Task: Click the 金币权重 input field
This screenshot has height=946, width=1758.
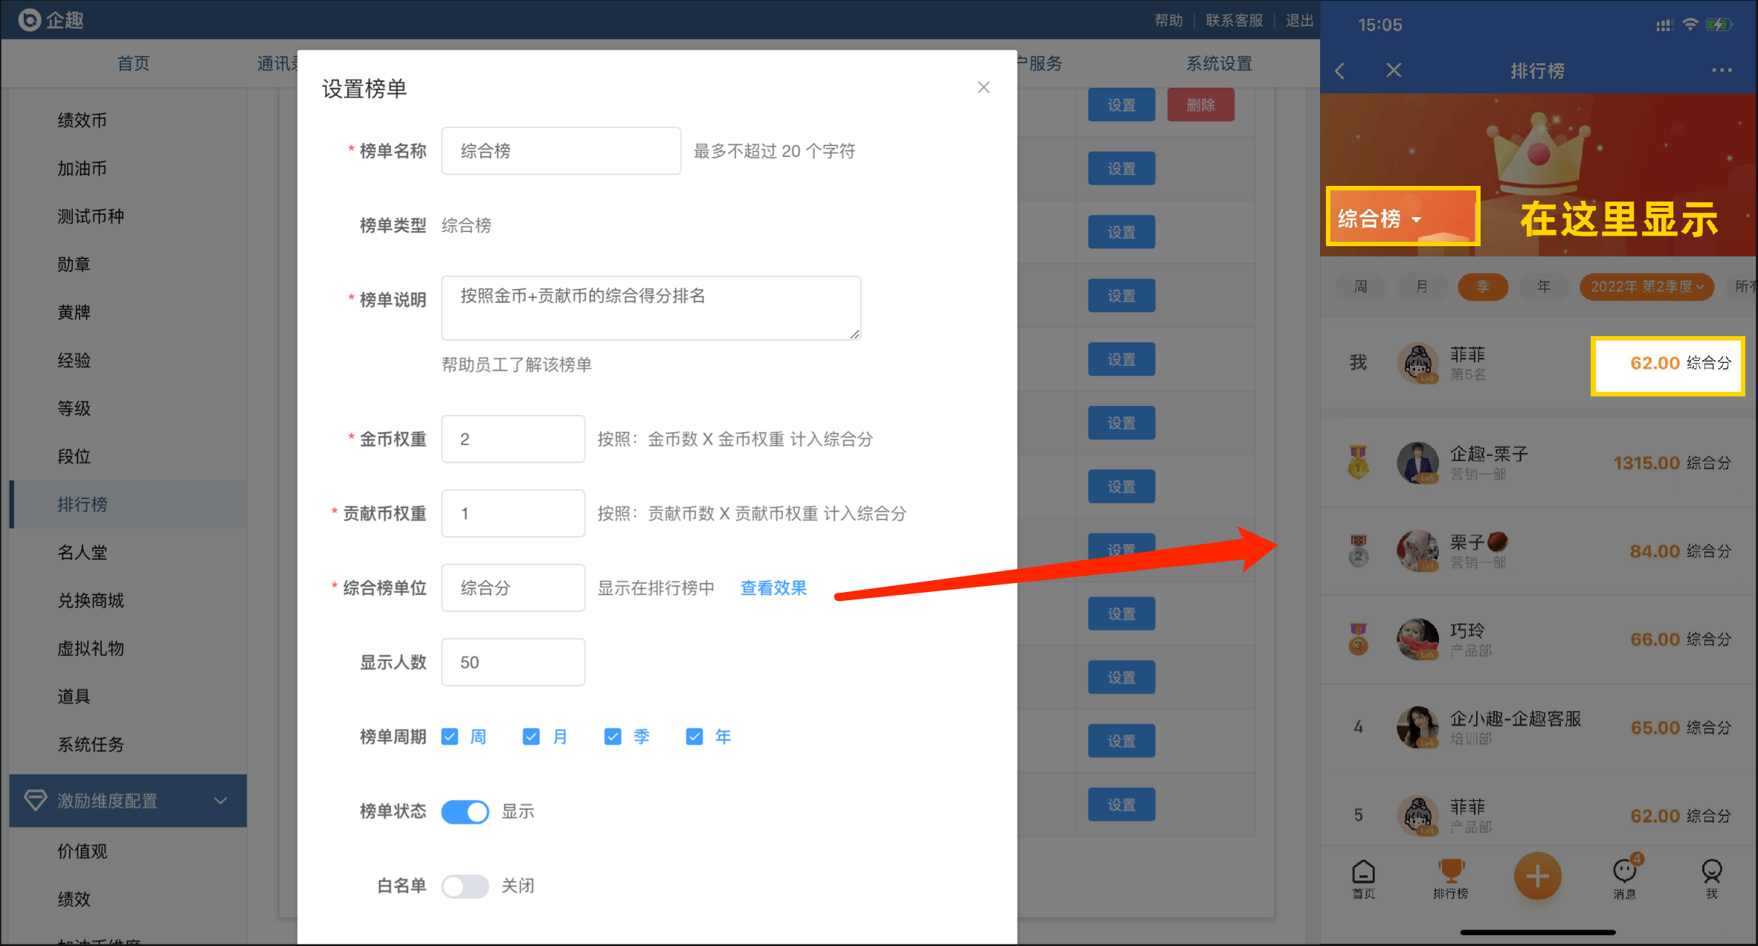Action: (513, 439)
